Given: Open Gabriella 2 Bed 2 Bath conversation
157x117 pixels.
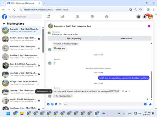Looking at the screenshot, I should point(21,48).
